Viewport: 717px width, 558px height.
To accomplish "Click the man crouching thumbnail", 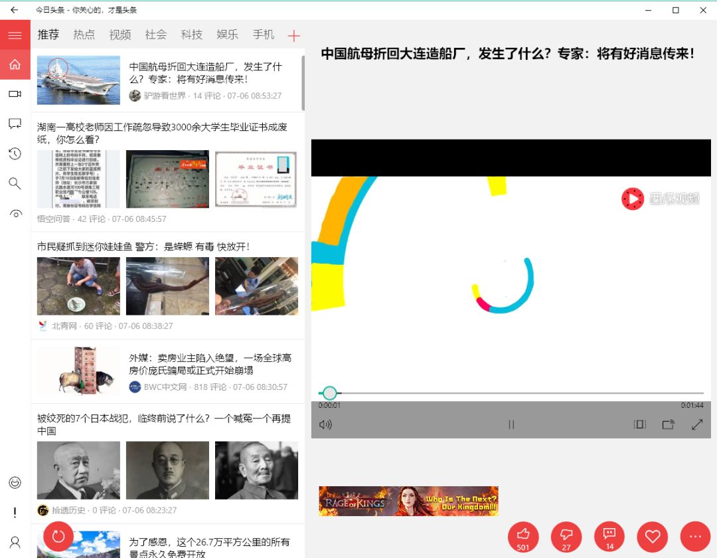I will click(x=78, y=286).
